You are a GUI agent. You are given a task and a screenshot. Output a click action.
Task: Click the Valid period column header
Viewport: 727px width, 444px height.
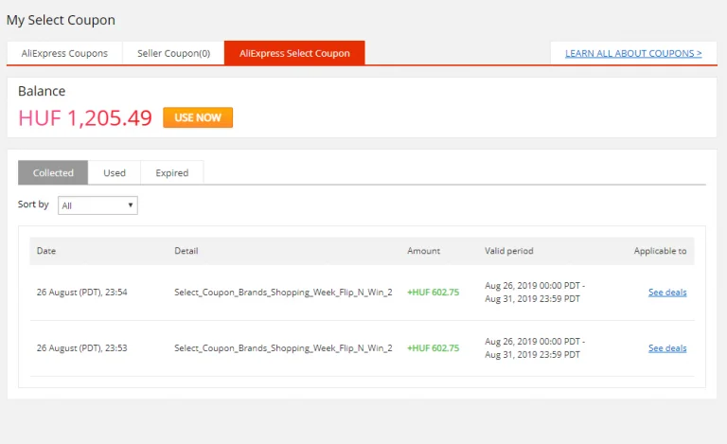tap(509, 251)
